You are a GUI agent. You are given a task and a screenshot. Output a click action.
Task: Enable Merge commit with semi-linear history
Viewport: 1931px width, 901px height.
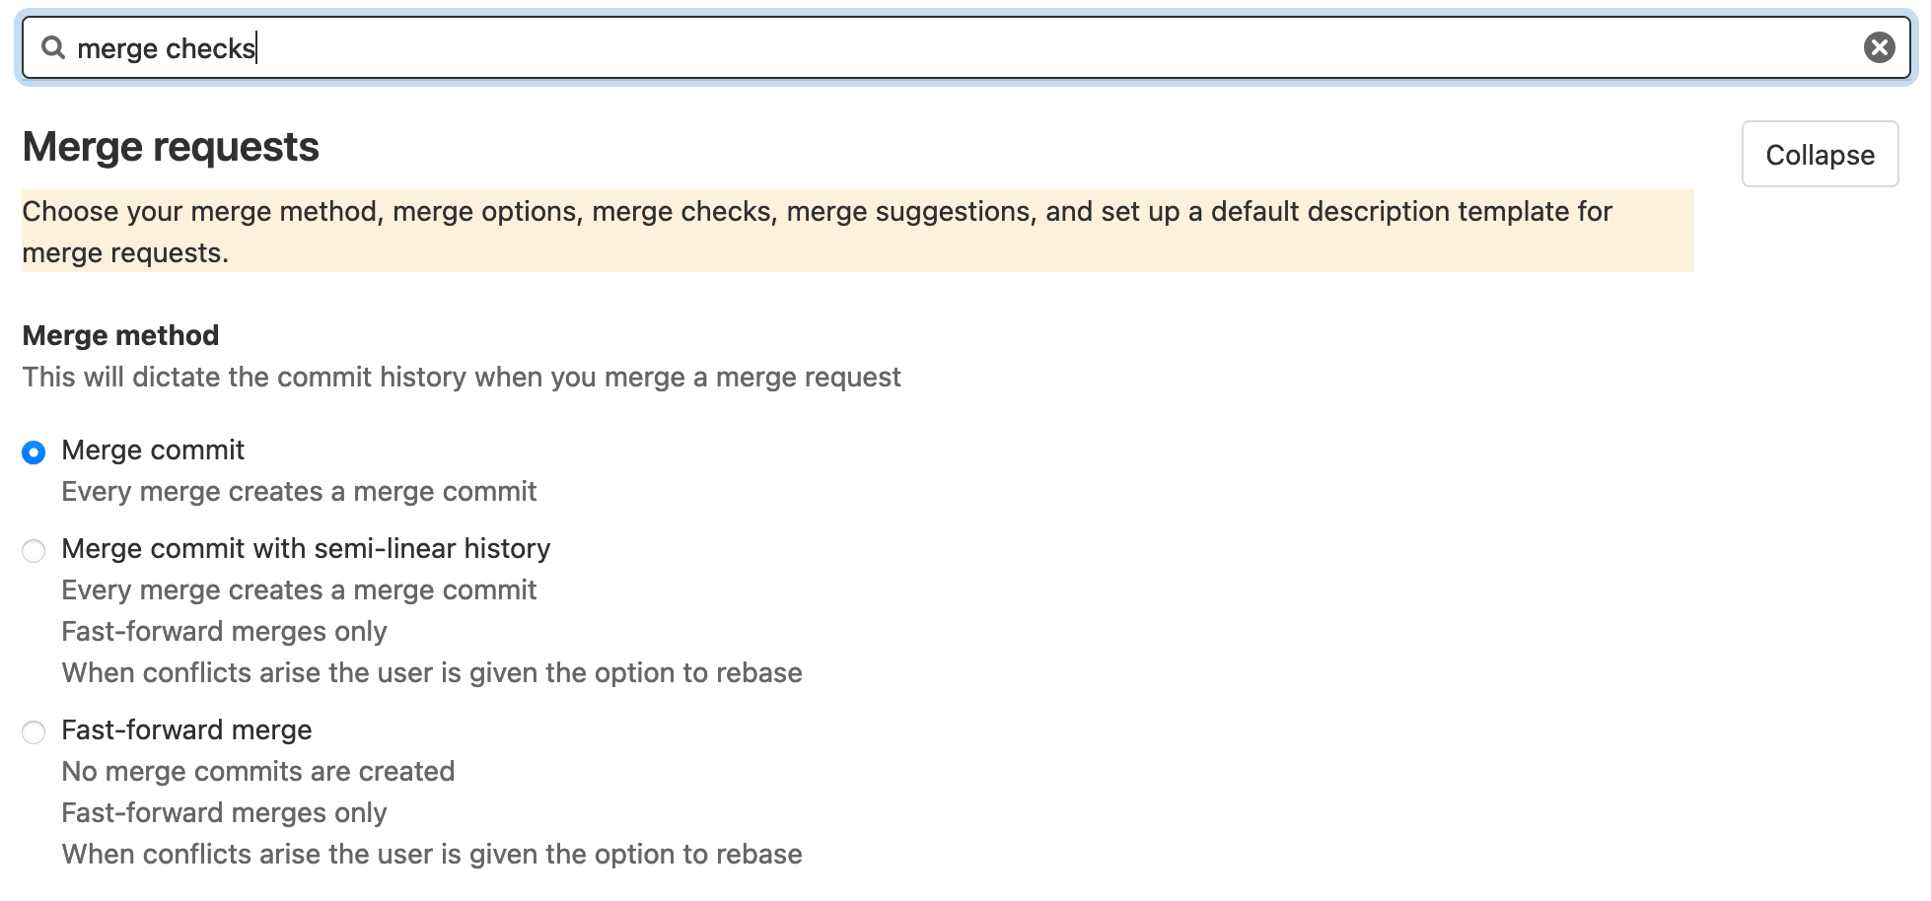34,551
